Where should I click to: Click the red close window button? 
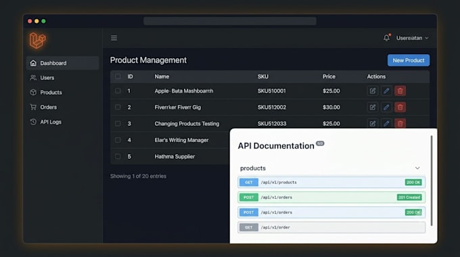click(30, 21)
